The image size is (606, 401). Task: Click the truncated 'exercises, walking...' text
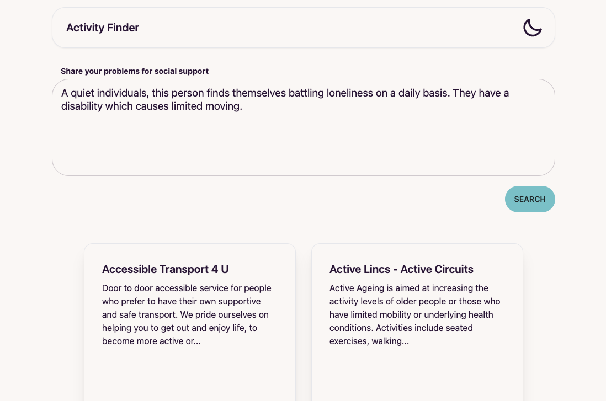click(x=369, y=341)
